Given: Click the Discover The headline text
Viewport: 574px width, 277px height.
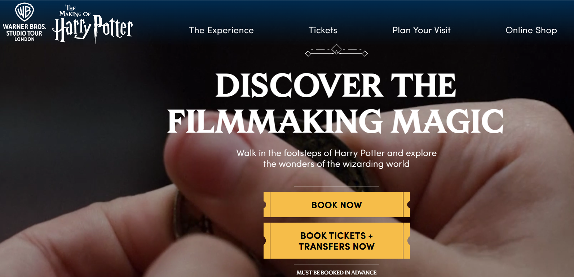Looking at the screenshot, I should (x=336, y=85).
